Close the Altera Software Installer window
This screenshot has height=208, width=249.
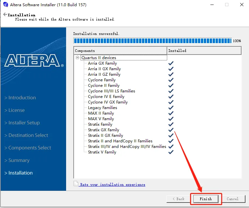pos(242,5)
